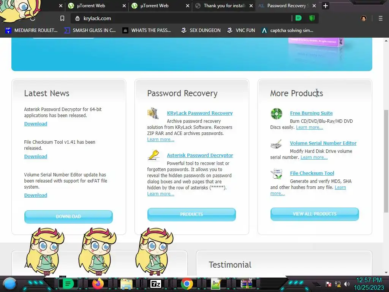The height and width of the screenshot is (292, 389).
Task: Open captcha solving sim... bookmark
Action: coord(287,30)
